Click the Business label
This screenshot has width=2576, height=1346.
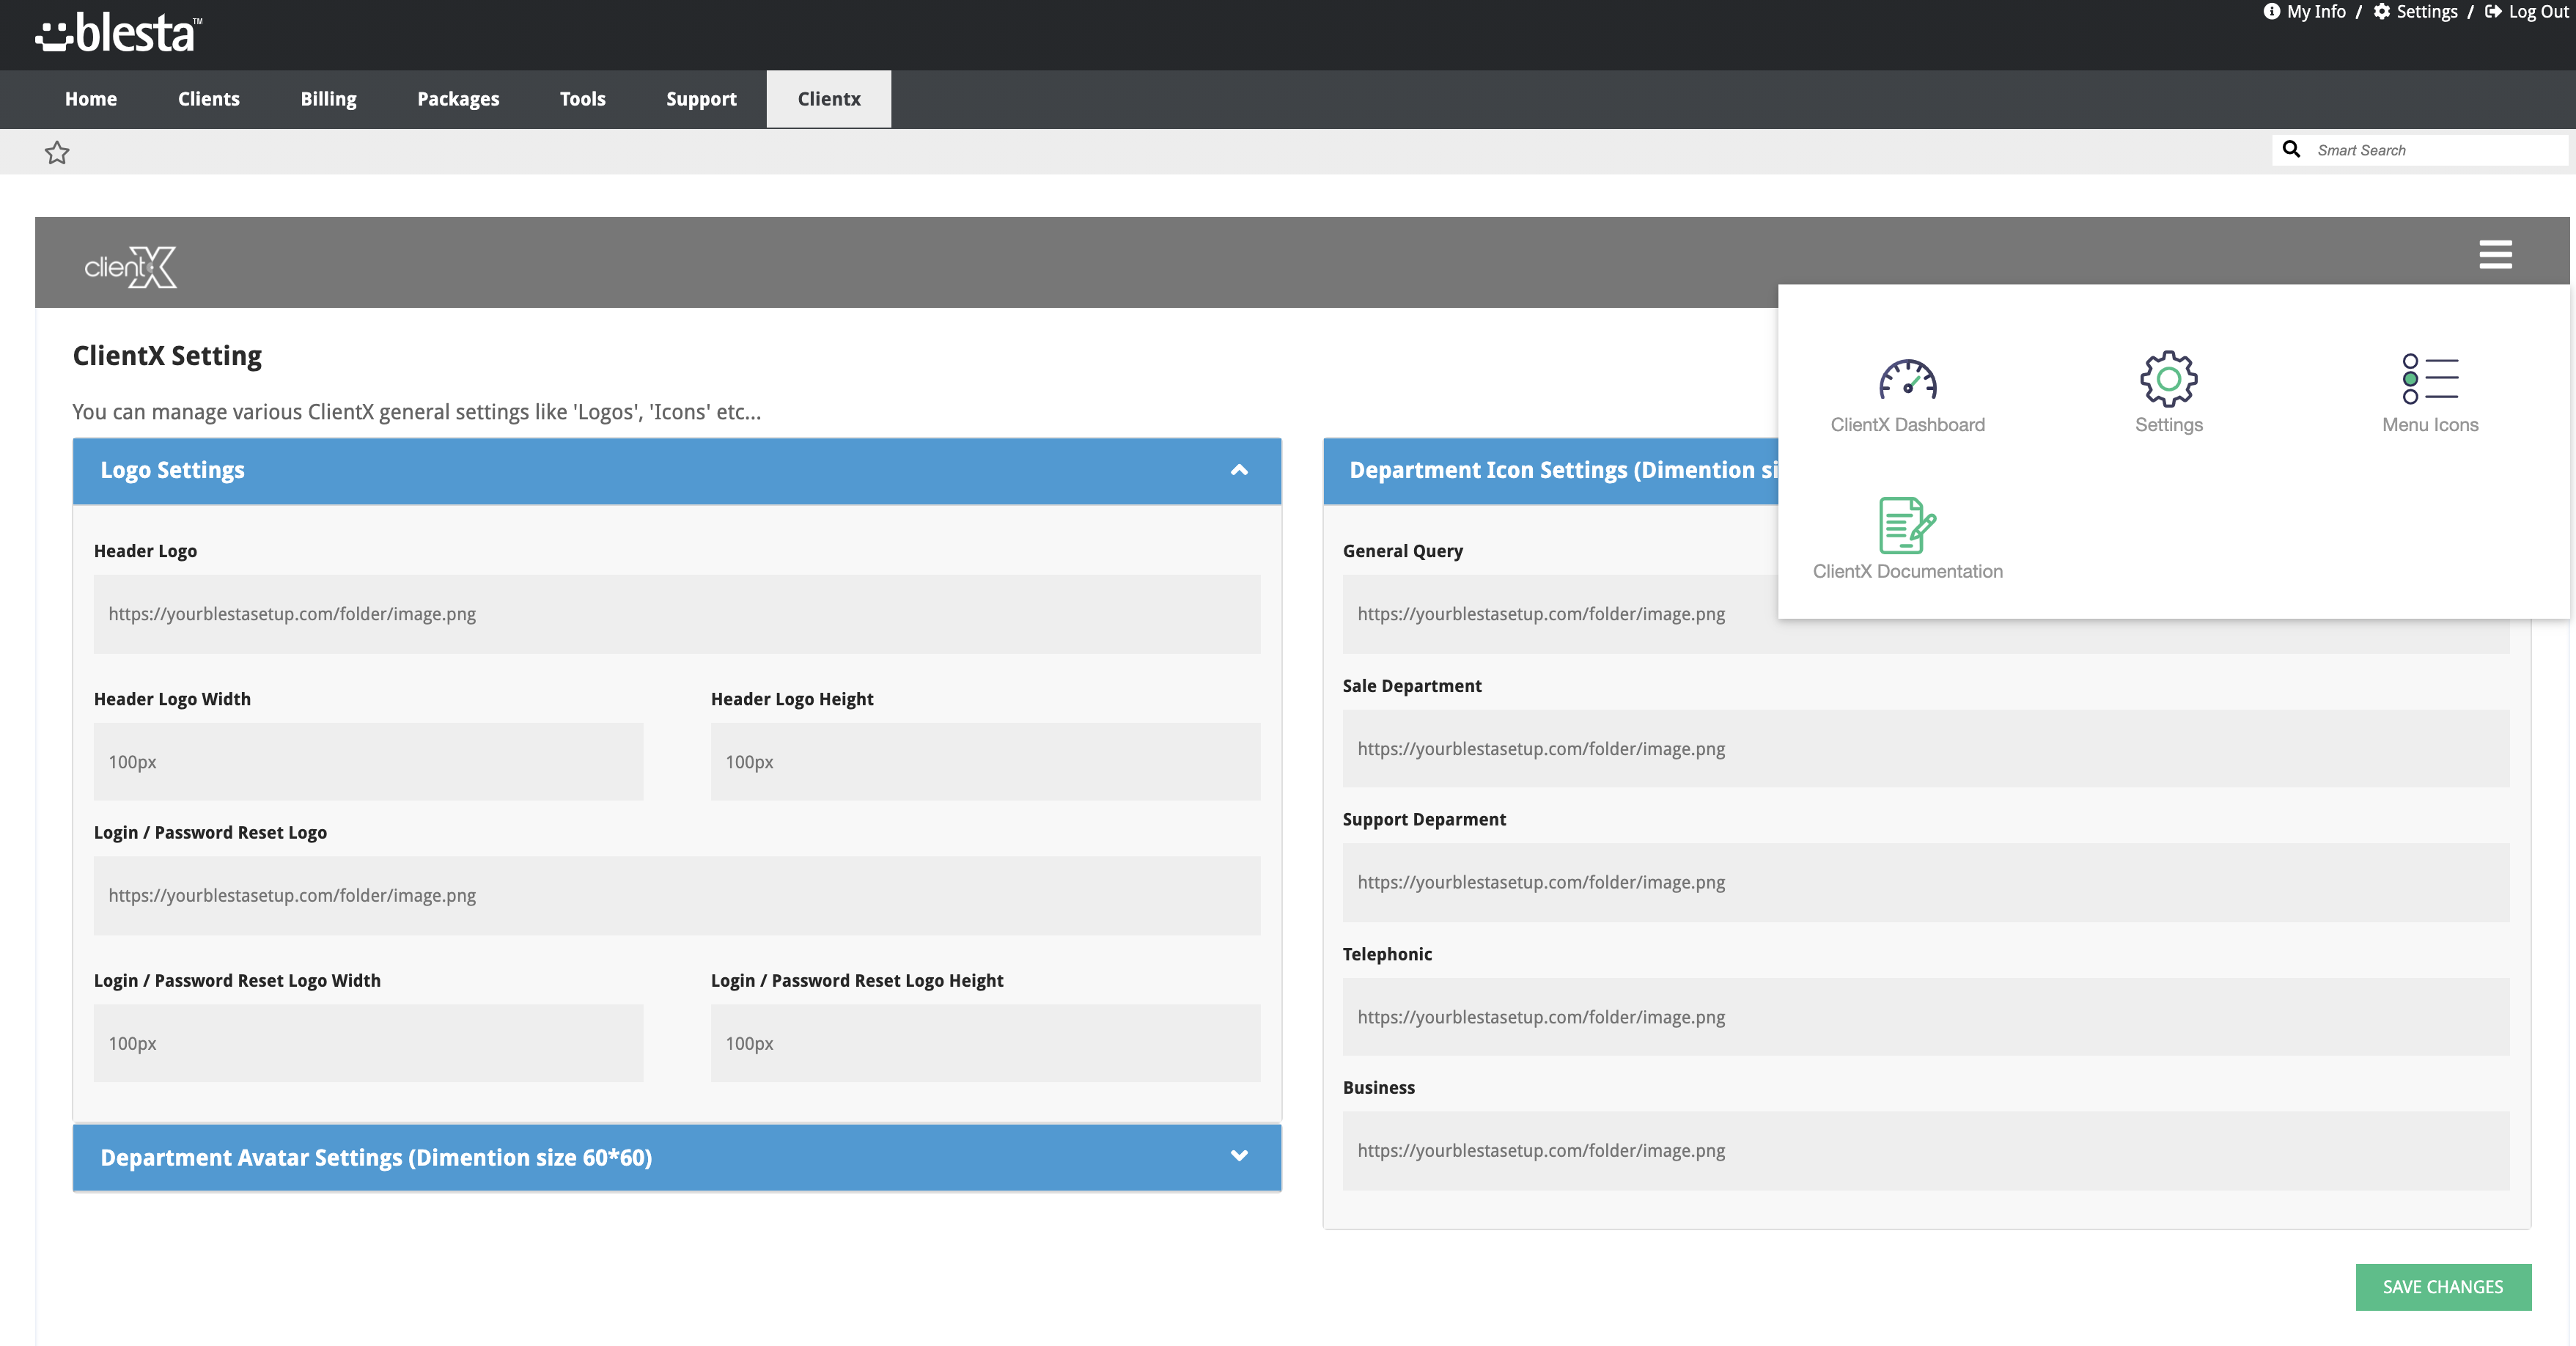[1378, 1087]
